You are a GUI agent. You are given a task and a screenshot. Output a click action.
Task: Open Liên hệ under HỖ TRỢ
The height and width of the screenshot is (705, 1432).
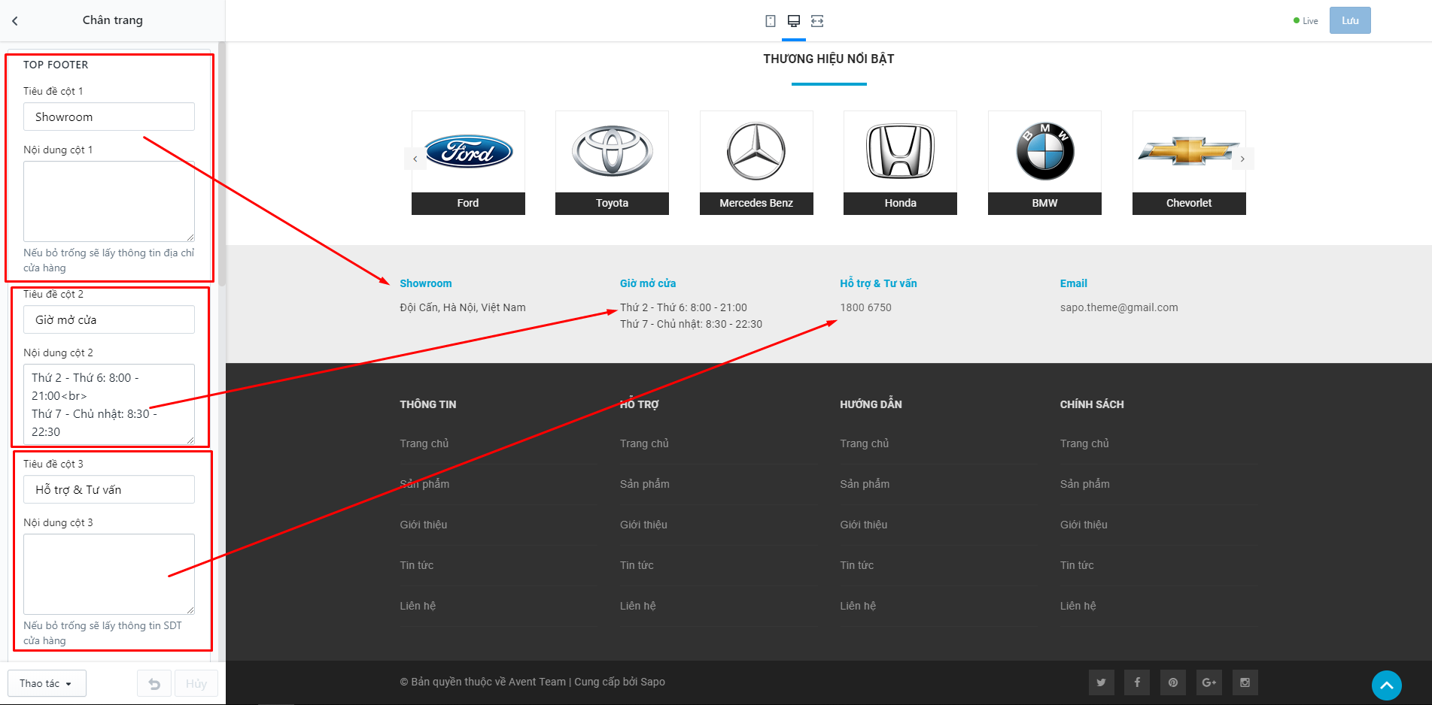(x=638, y=606)
